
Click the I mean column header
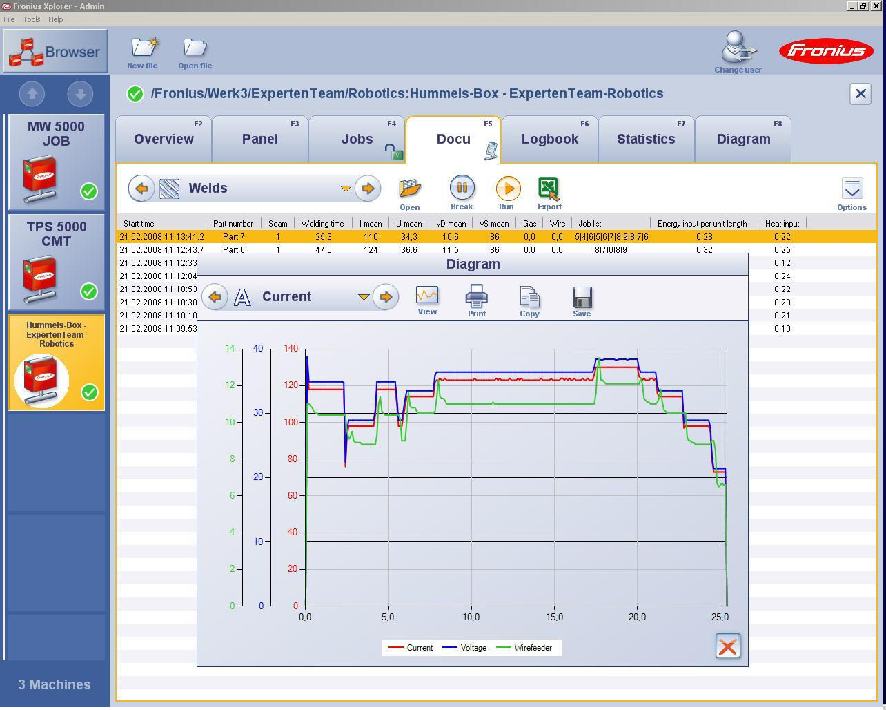click(x=371, y=223)
